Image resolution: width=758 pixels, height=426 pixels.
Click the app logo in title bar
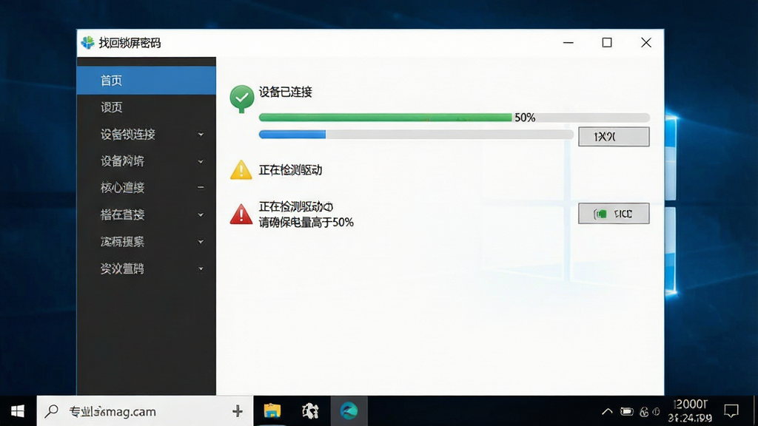pos(88,42)
